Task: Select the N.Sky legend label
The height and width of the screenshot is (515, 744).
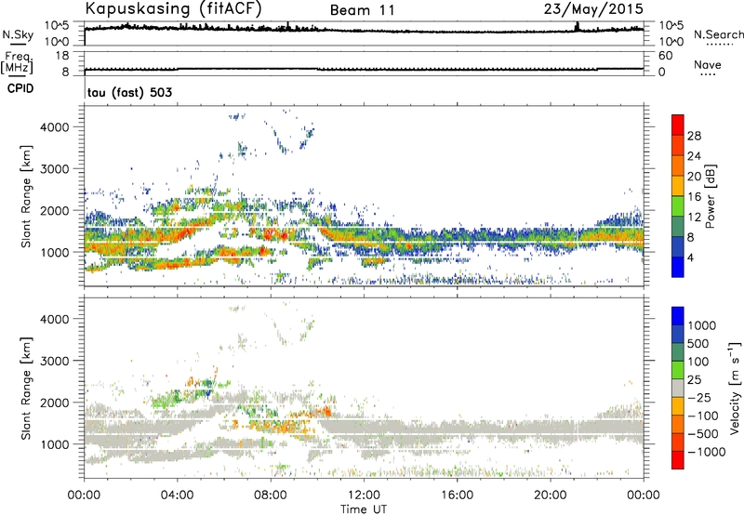Action: [x=18, y=34]
